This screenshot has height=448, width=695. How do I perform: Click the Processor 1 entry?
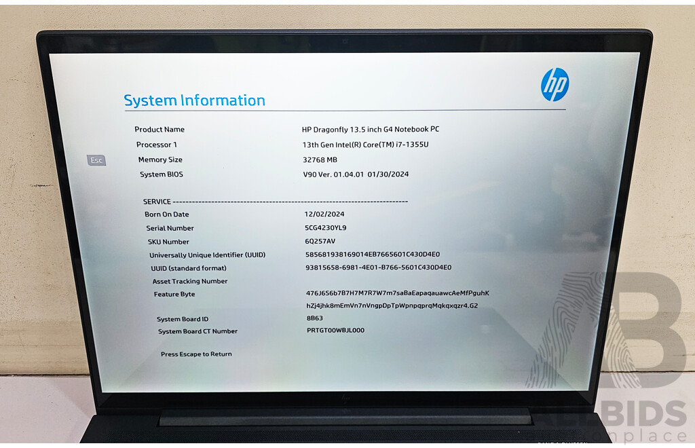pos(157,144)
